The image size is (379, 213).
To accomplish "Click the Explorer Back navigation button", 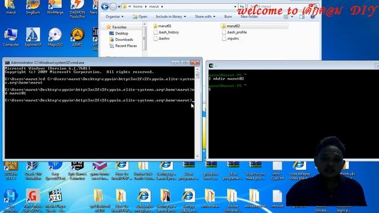I will tap(105, 7).
